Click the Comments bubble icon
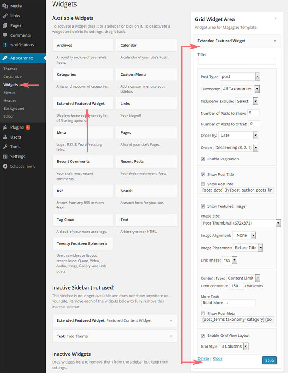The image size is (288, 373). click(x=5, y=35)
